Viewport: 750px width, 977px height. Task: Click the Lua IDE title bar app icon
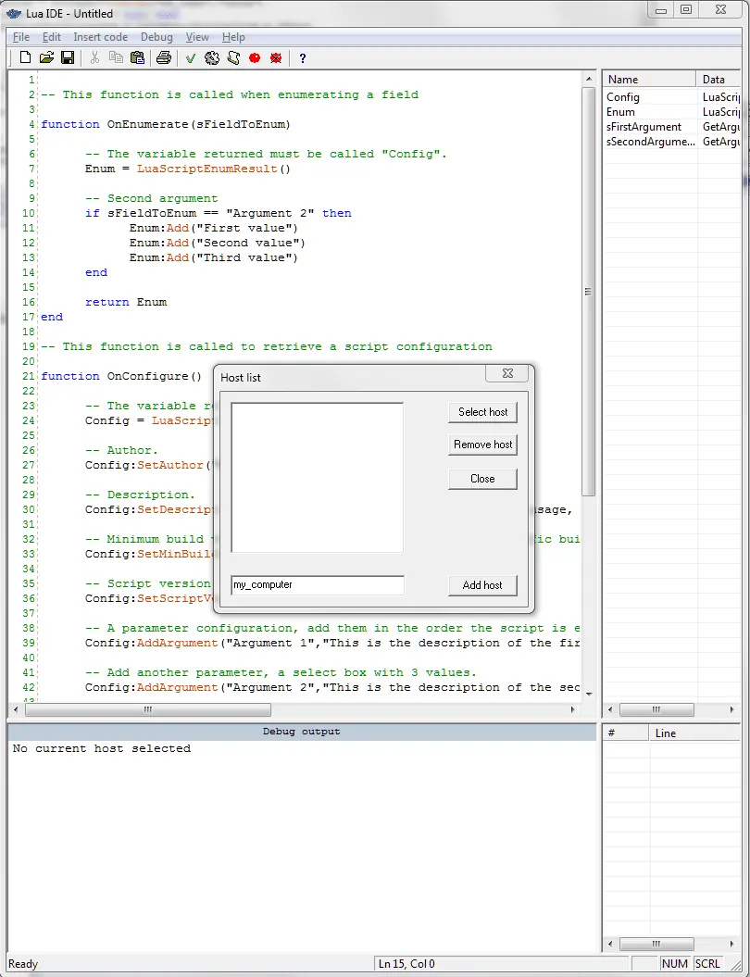pos(13,13)
